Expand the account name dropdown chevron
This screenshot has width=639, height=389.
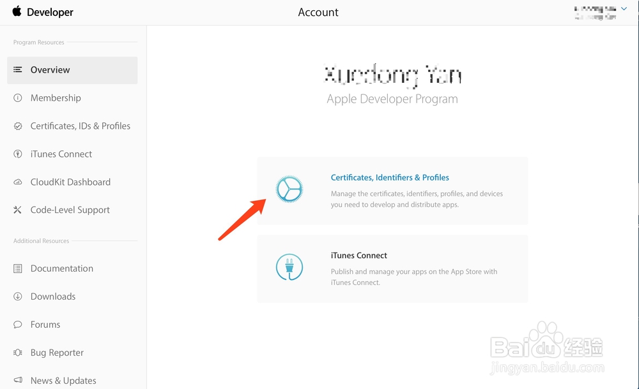point(624,8)
